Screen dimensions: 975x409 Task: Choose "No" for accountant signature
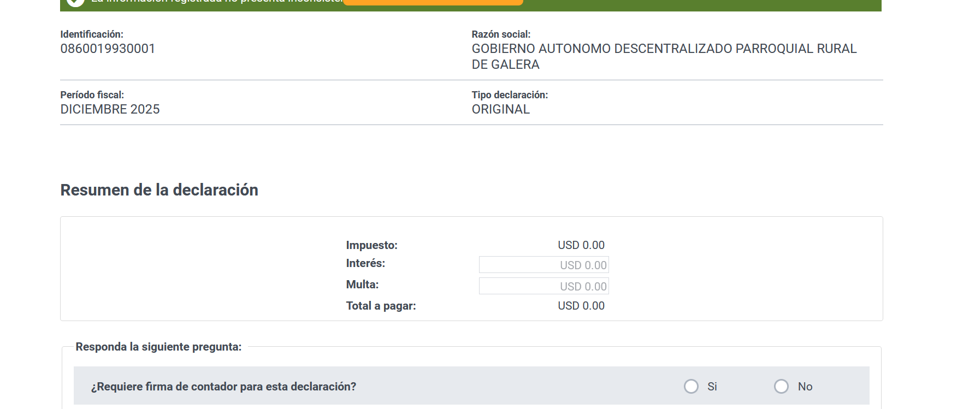781,387
